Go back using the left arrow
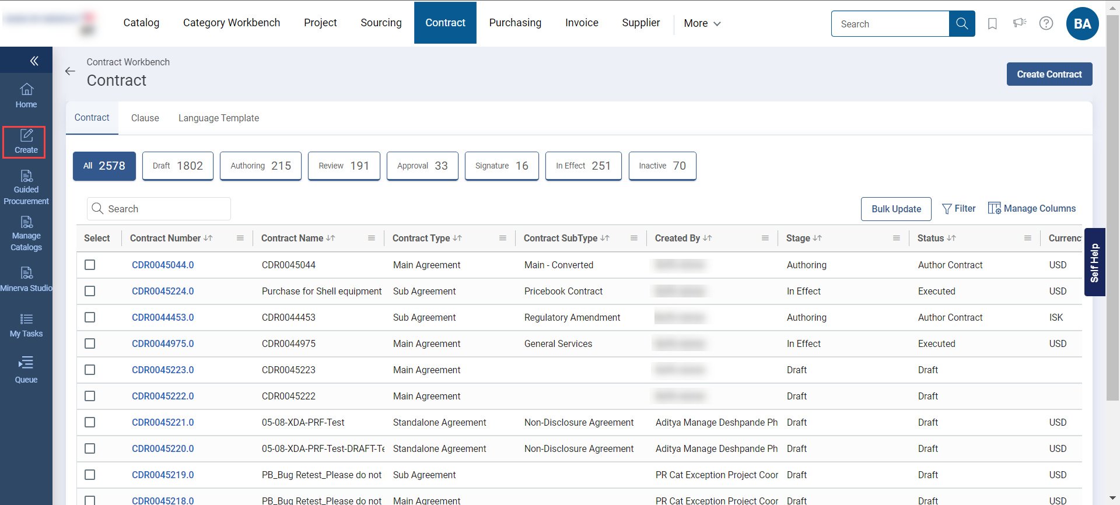 (x=71, y=71)
